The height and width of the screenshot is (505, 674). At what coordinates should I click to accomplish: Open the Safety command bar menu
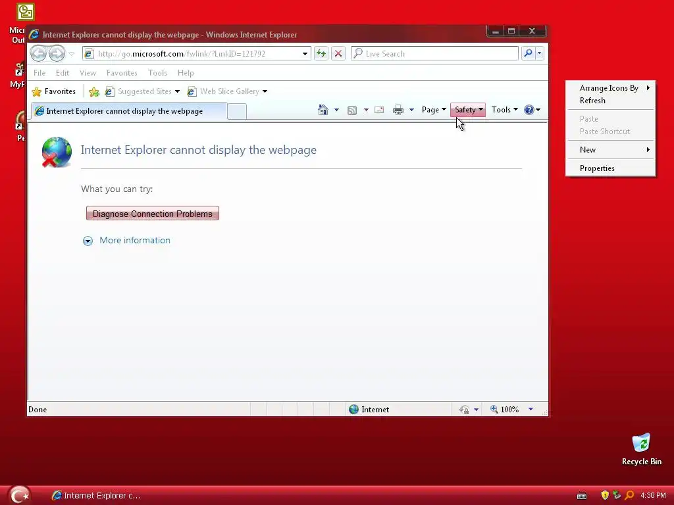tap(468, 110)
